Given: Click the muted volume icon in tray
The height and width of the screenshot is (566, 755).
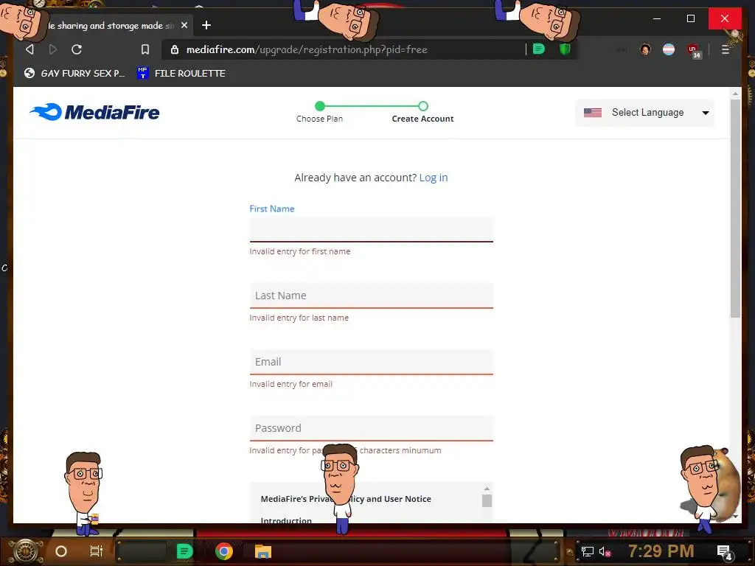Looking at the screenshot, I should pos(605,551).
